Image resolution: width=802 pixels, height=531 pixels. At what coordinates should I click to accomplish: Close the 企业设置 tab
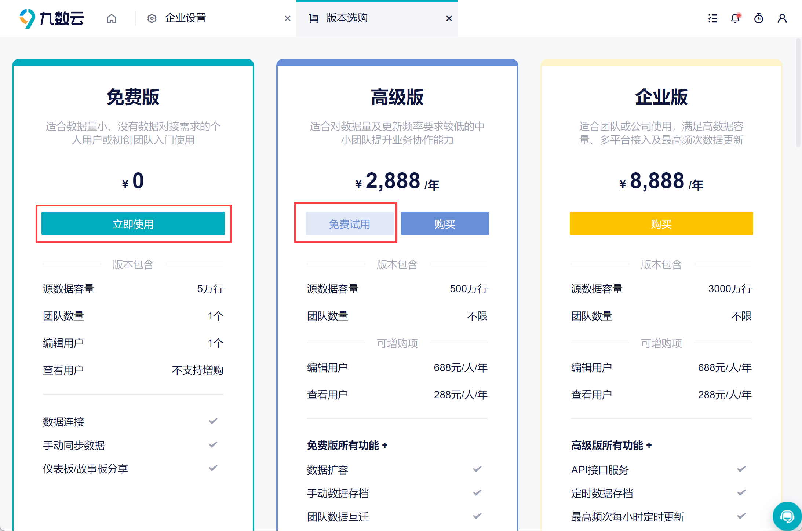tap(288, 18)
